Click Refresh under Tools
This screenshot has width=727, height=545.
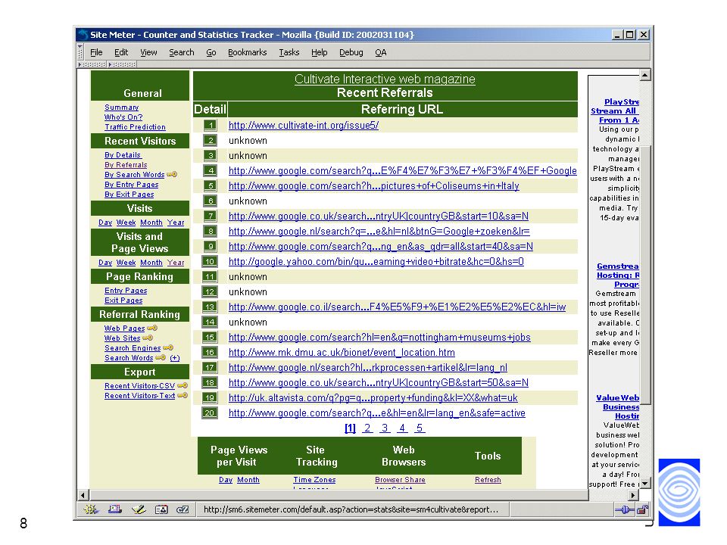[488, 480]
